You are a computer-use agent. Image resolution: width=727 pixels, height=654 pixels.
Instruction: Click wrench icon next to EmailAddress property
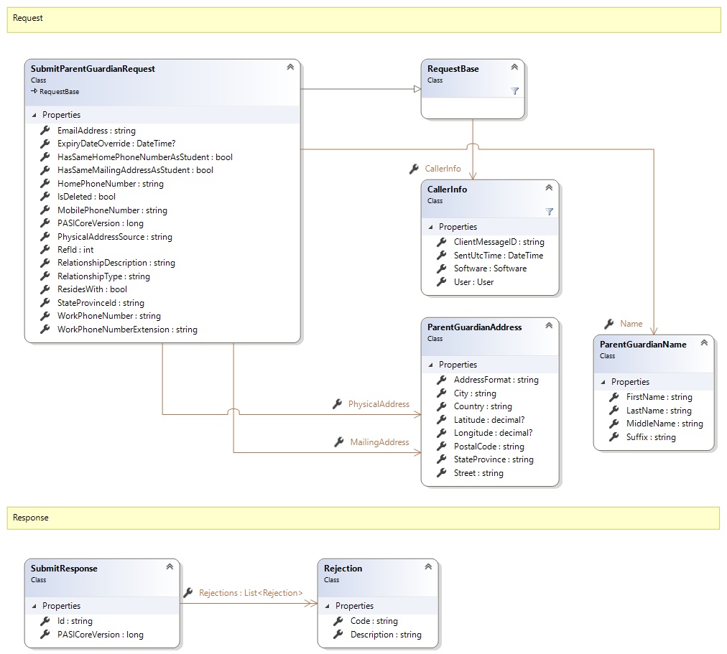click(x=45, y=131)
